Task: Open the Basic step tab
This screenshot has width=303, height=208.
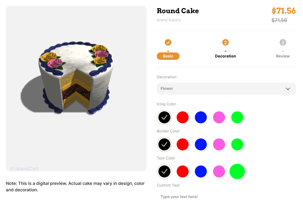Action: (x=168, y=56)
